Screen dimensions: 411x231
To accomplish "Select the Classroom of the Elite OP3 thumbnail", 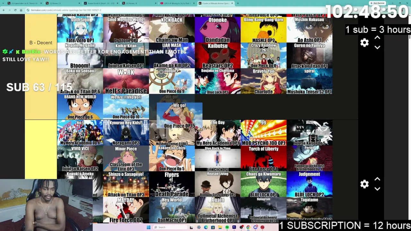I will tap(126, 159).
